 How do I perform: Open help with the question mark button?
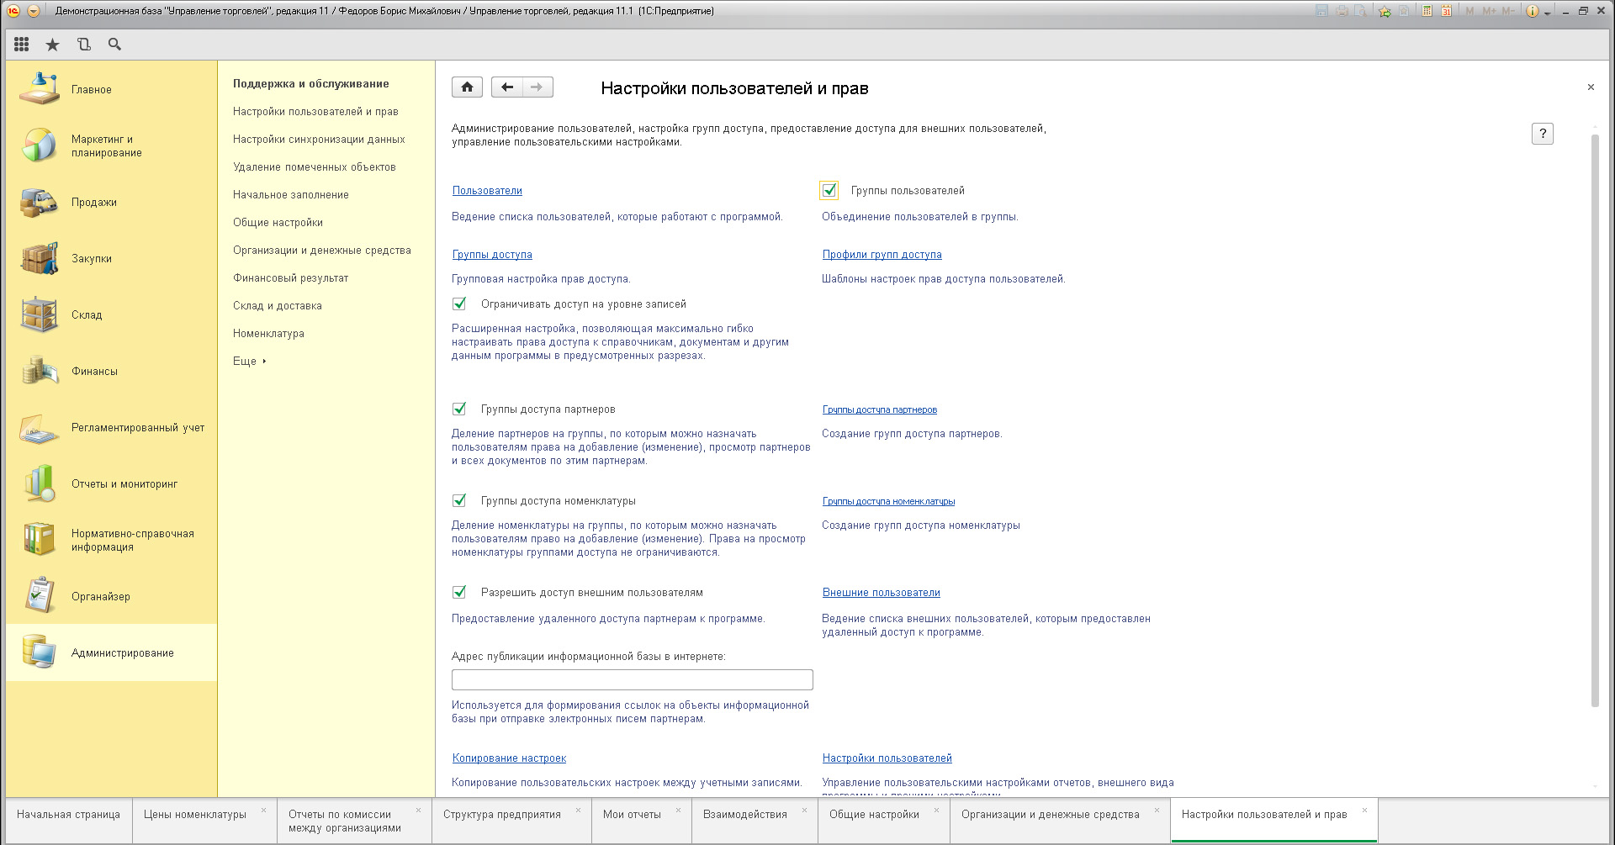click(1543, 134)
